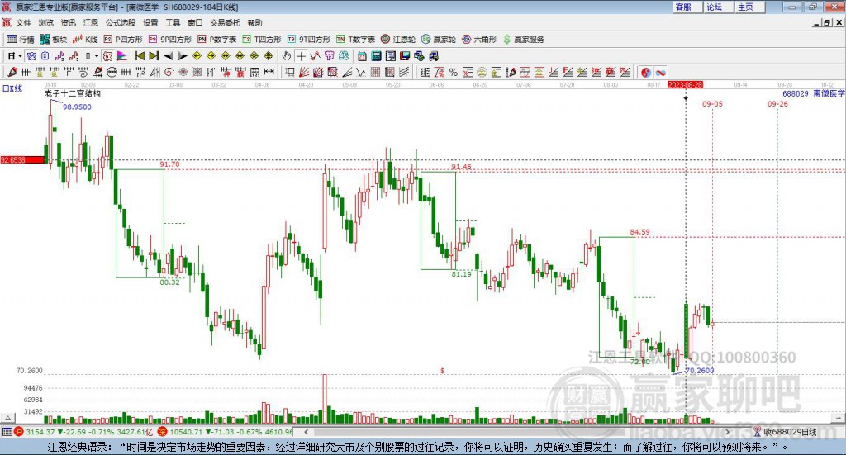Click the 论坛 forum button

tap(718, 7)
